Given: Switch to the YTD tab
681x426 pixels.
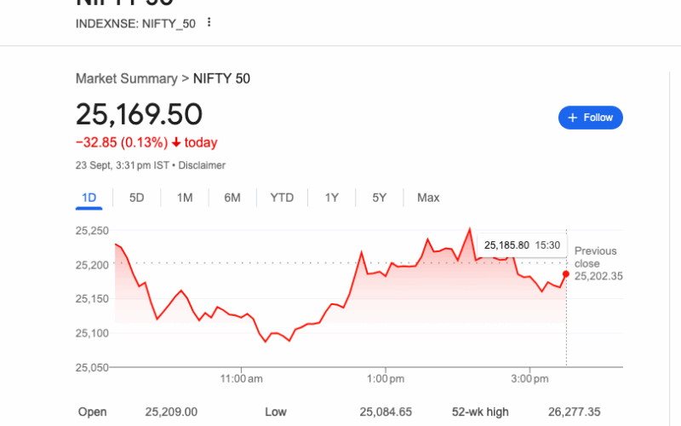Looking at the screenshot, I should 282,198.
